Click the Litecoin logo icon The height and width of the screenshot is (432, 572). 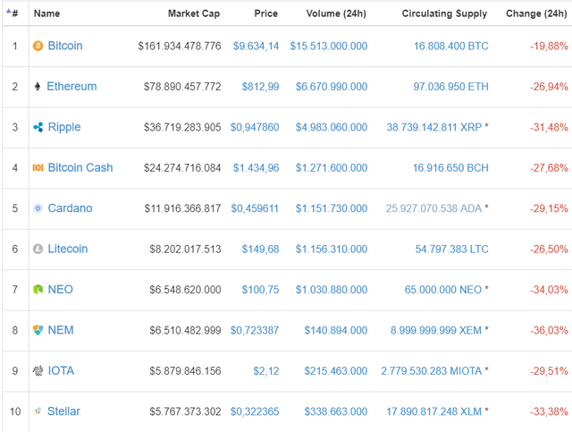[38, 249]
